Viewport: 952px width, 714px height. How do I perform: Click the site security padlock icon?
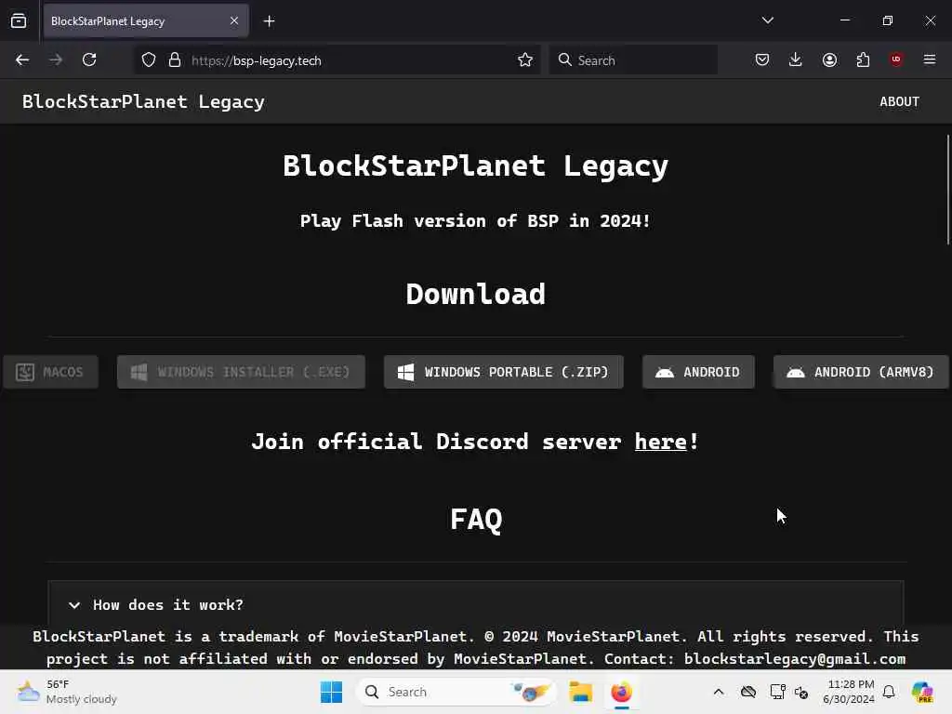175,60
